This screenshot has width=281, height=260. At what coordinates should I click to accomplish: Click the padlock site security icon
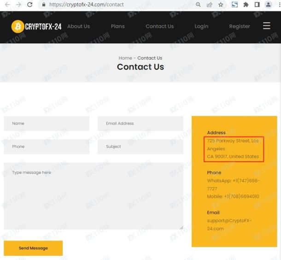44,5
